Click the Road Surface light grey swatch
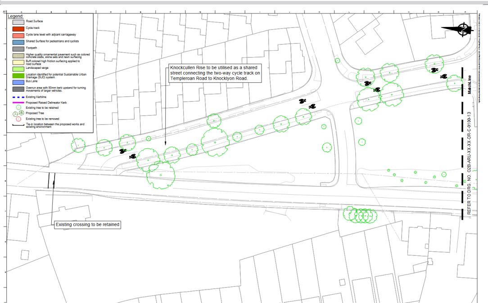488x303 pixels. [x=18, y=22]
